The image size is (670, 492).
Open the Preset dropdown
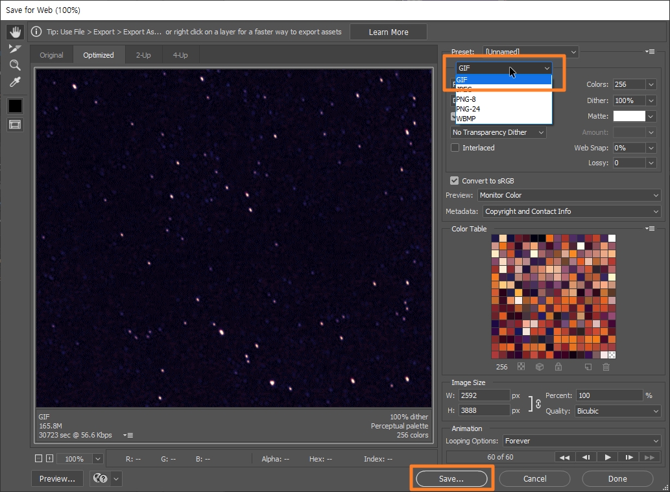(x=531, y=52)
